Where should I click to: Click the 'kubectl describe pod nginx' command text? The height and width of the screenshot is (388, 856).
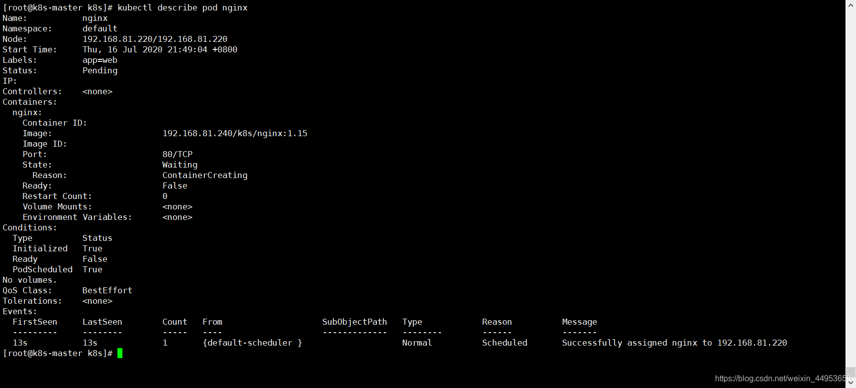point(182,7)
